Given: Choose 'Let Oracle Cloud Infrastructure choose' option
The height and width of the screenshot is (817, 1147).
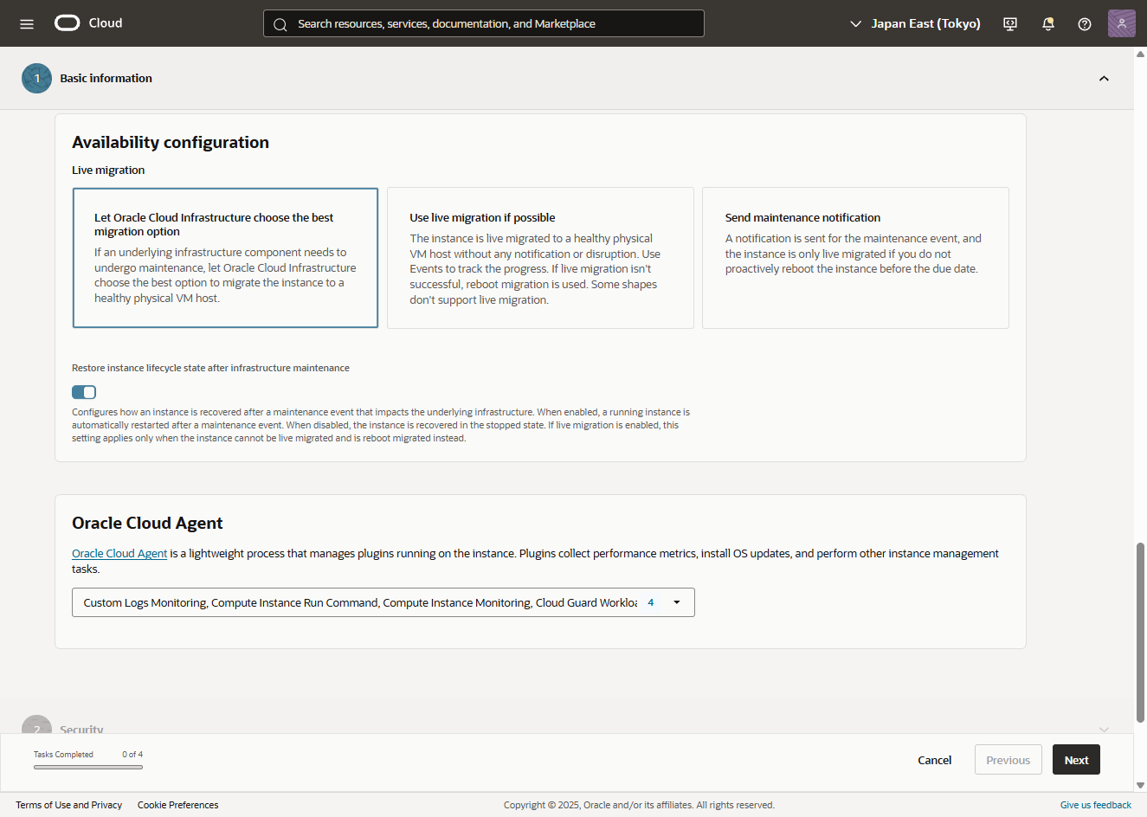Looking at the screenshot, I should tap(225, 258).
